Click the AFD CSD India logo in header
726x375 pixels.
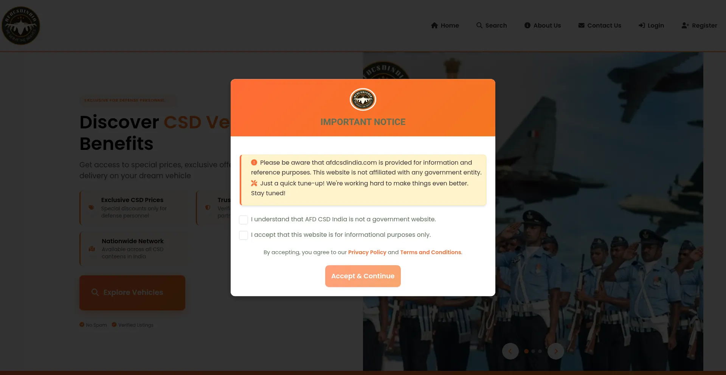[x=21, y=26]
